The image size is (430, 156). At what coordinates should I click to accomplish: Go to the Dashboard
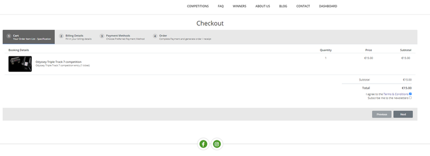click(x=328, y=6)
